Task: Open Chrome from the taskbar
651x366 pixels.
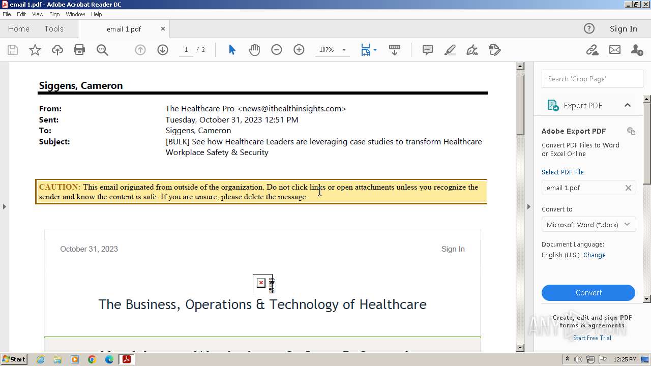Action: click(x=92, y=359)
